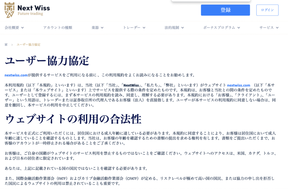288x189 pixels.
Task: Expand the ボーナスプログラム chevron
Action: (x=238, y=28)
